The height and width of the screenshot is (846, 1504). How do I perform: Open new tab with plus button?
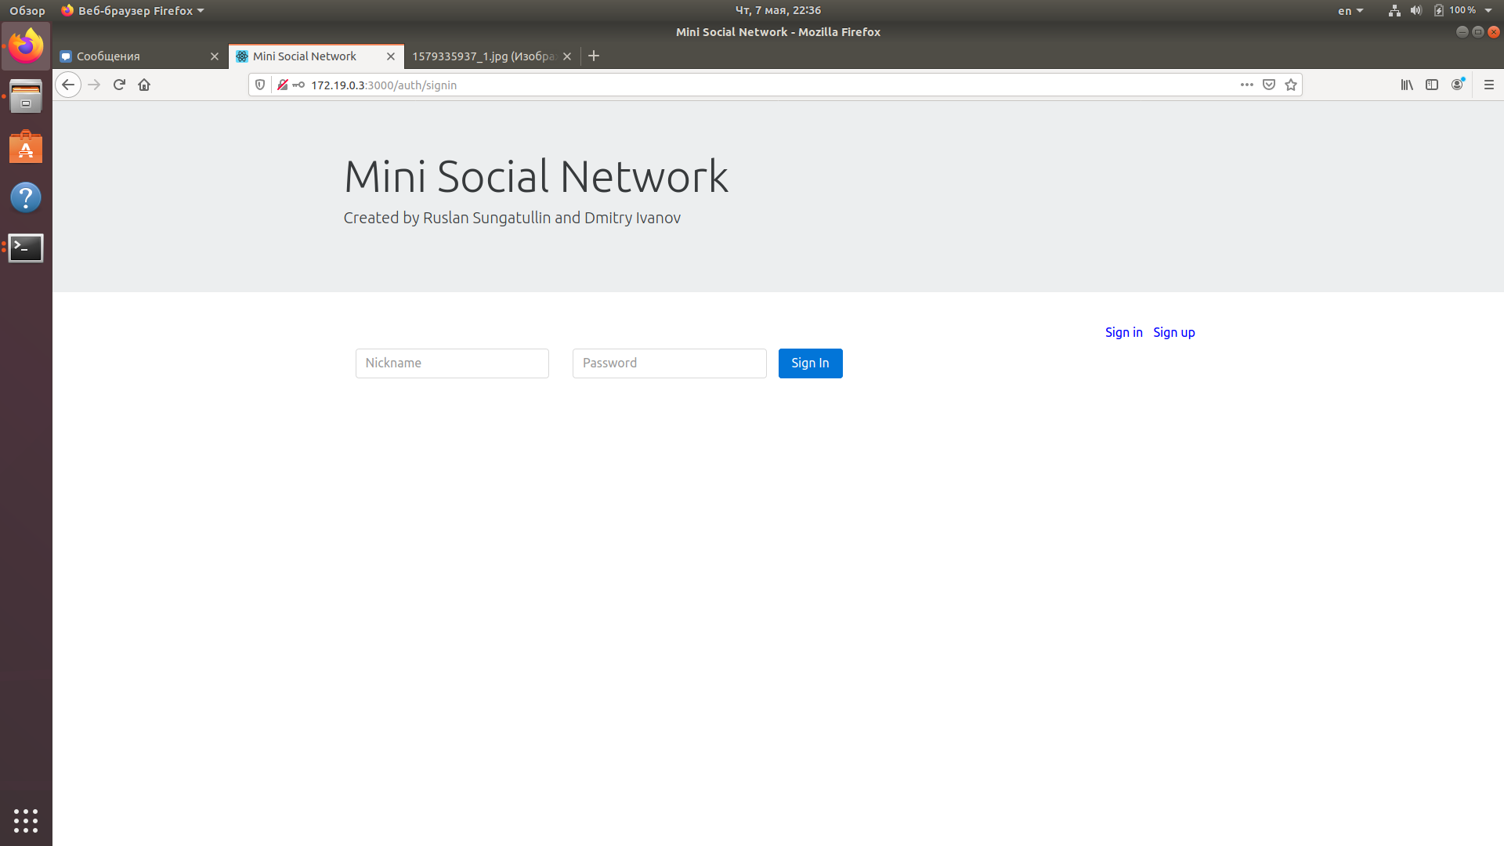coord(594,56)
